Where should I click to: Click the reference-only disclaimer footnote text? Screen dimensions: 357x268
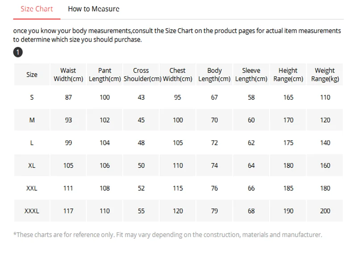[x=168, y=235]
